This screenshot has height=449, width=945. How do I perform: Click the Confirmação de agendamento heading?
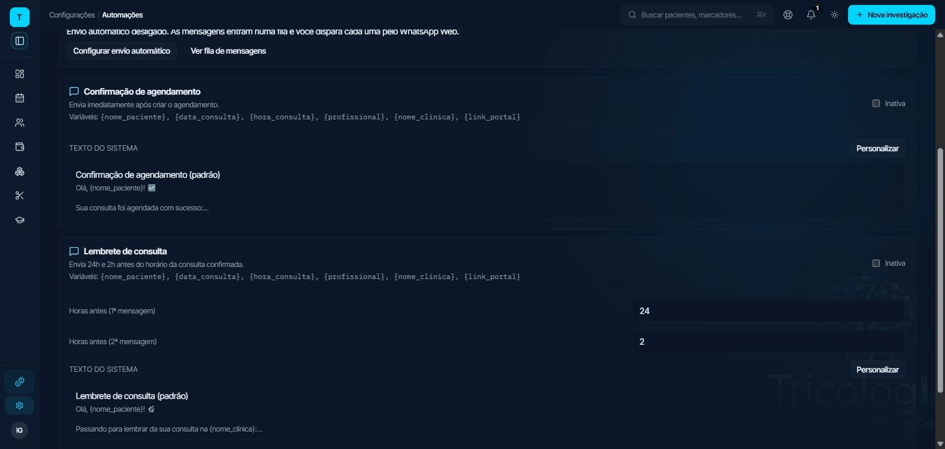142,92
